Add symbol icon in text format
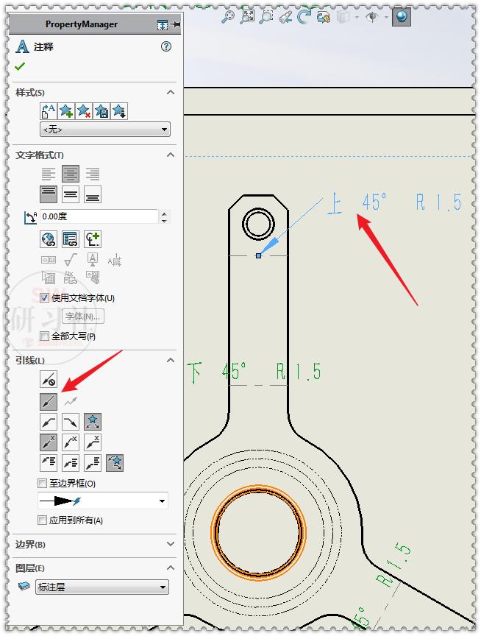481x636 pixels. pyautogui.click(x=93, y=239)
